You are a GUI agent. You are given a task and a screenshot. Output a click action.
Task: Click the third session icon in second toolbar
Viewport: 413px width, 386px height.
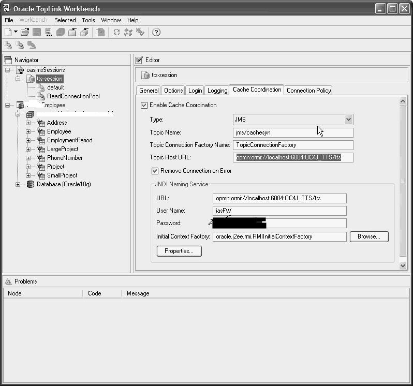click(32, 45)
